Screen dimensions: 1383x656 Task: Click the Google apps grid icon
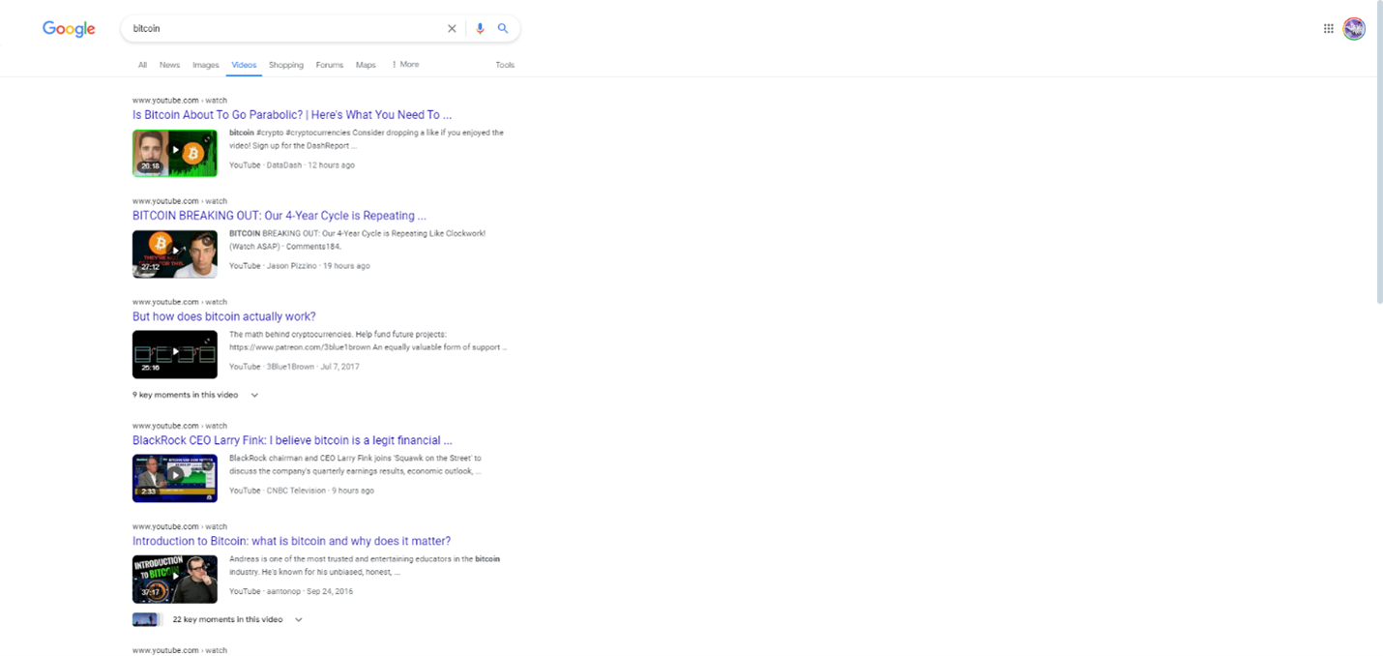(1329, 28)
